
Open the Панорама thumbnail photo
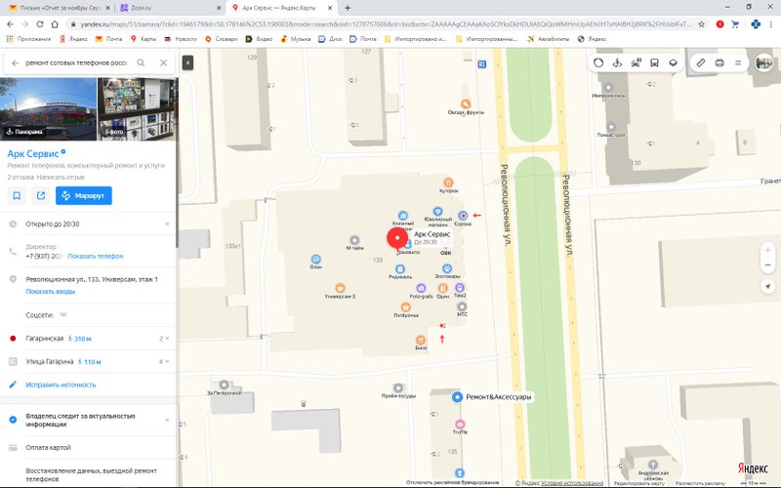[x=48, y=109]
